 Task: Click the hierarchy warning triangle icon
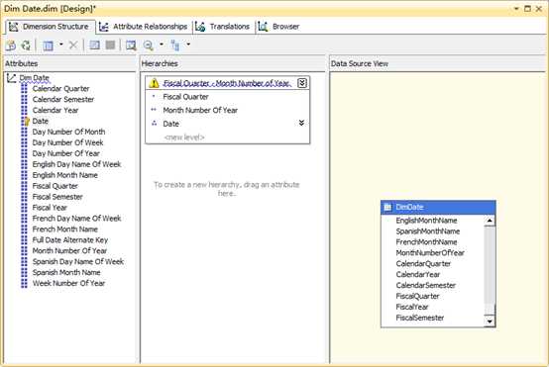(154, 83)
